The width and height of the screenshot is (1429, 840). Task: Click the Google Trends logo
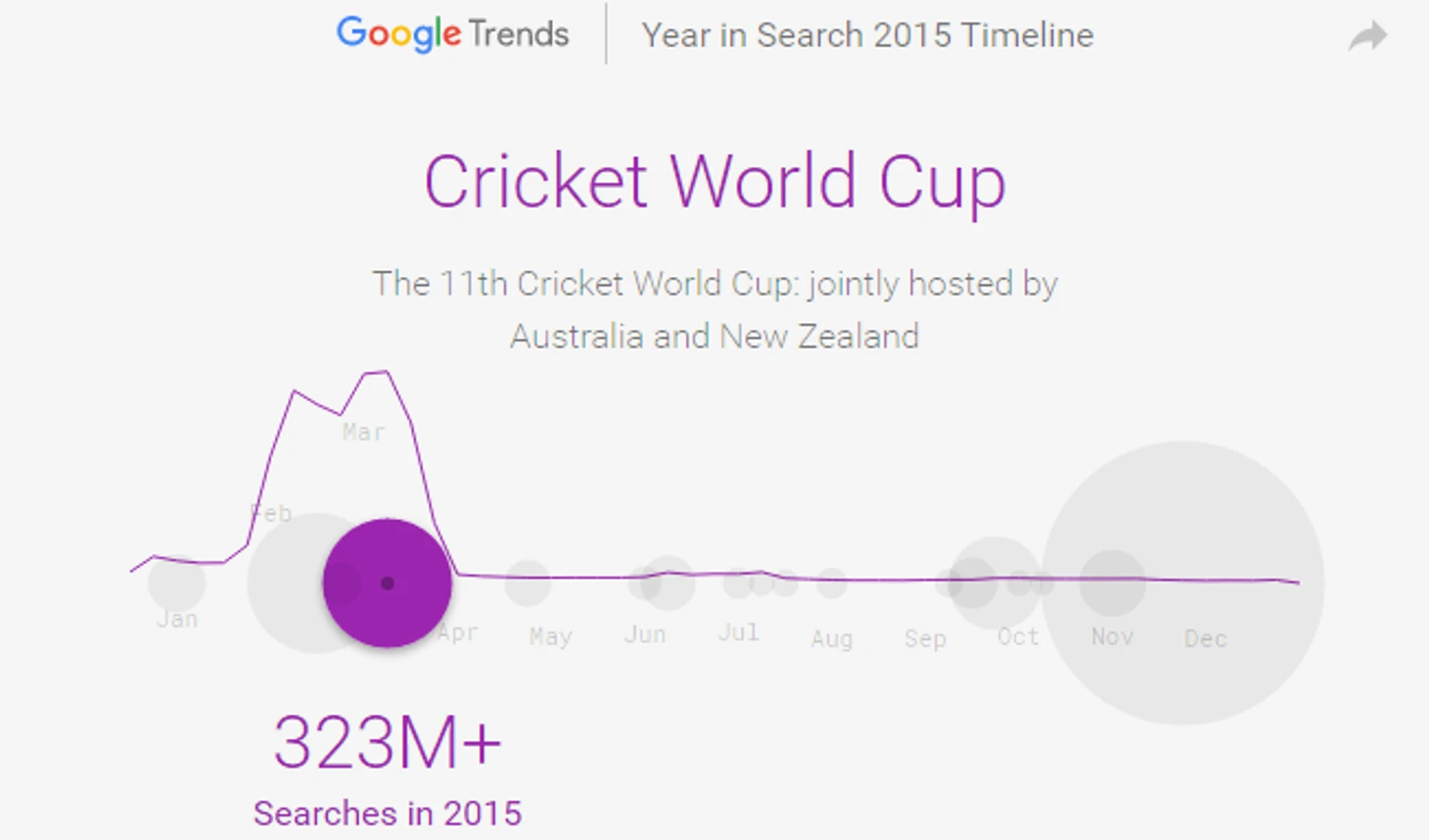pyautogui.click(x=452, y=34)
